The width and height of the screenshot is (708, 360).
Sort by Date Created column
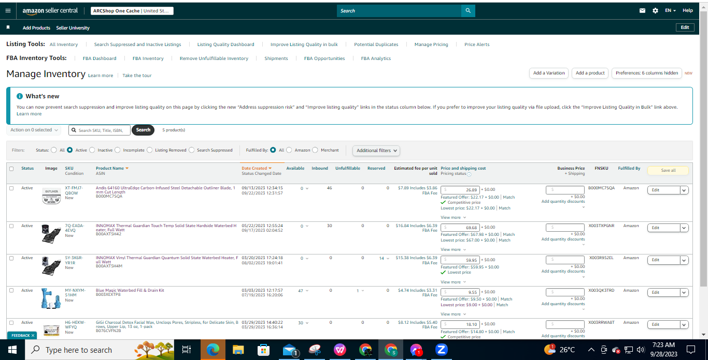(257, 168)
